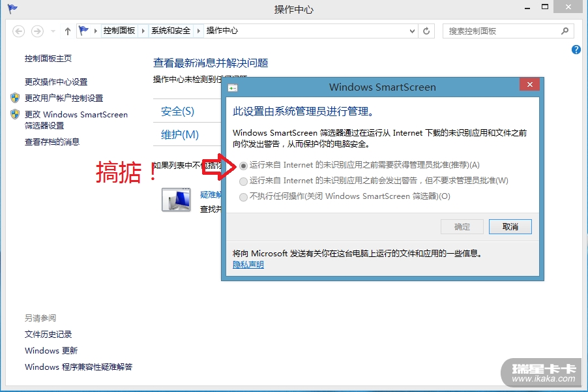This screenshot has height=392, width=588.
Task: Minimize the 操作中心 window
Action: [527, 8]
